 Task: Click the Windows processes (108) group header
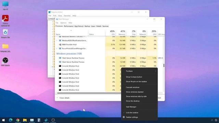click(x=69, y=54)
